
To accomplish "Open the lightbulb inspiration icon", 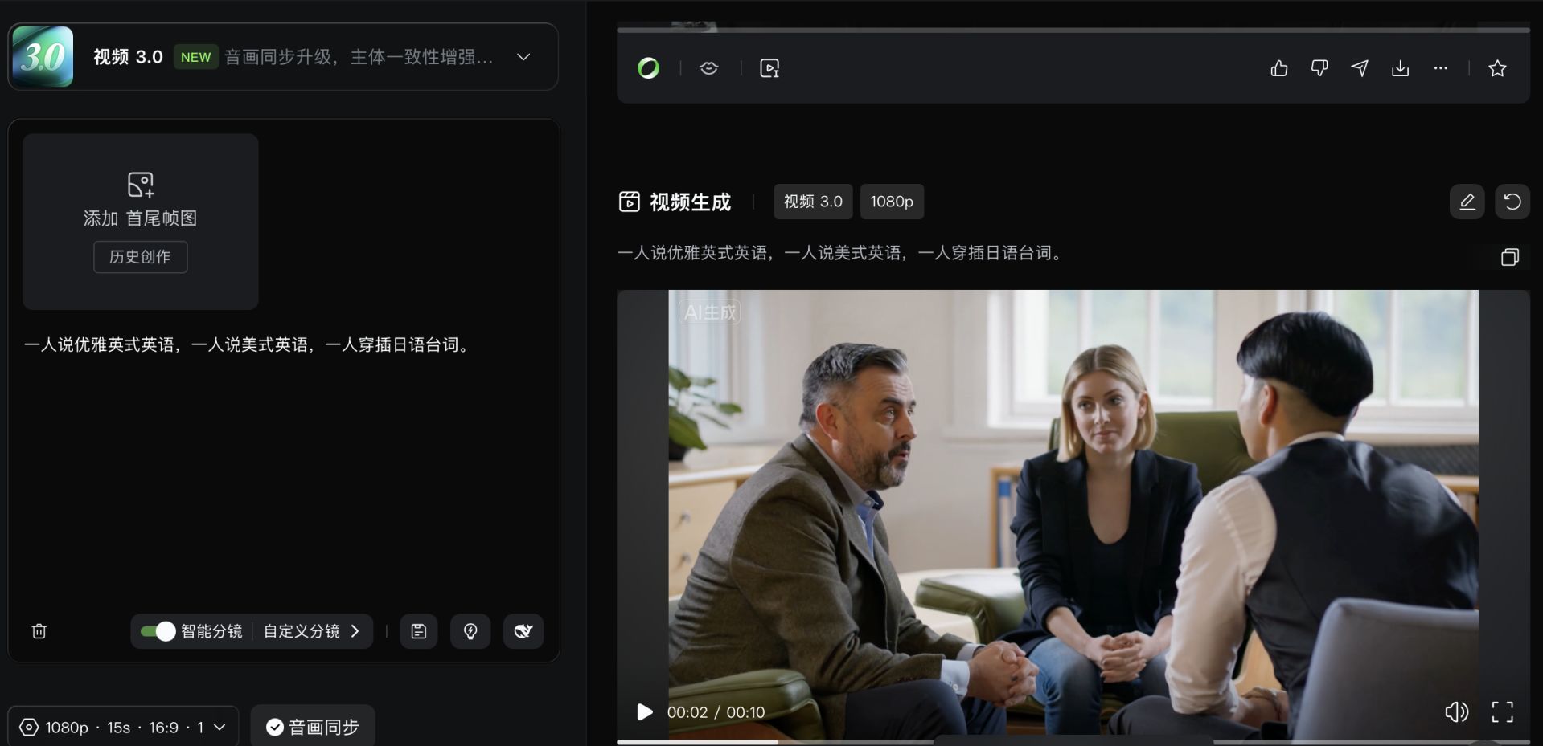I will click(470, 631).
